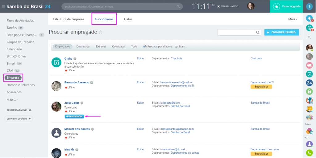Open gear menu next to Manuel dos Santos
This screenshot has height=158, width=316.
92,129
